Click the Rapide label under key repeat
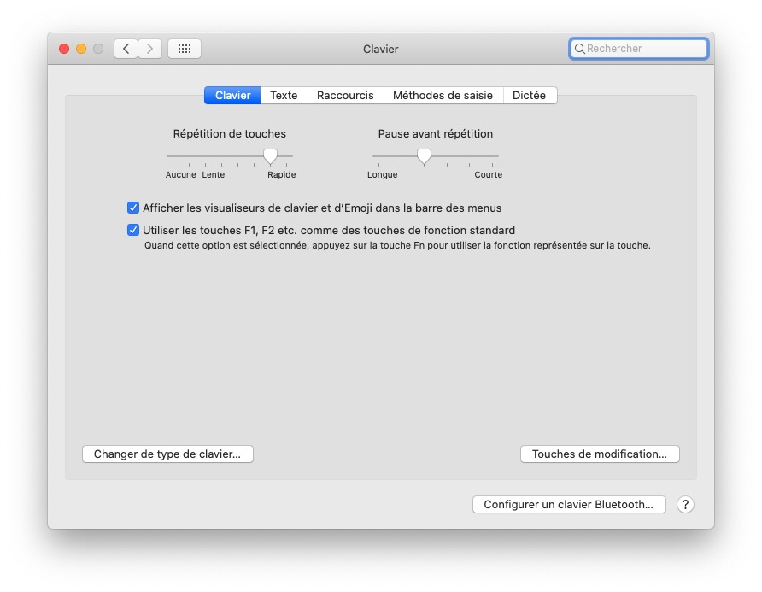The image size is (762, 592). tap(281, 174)
